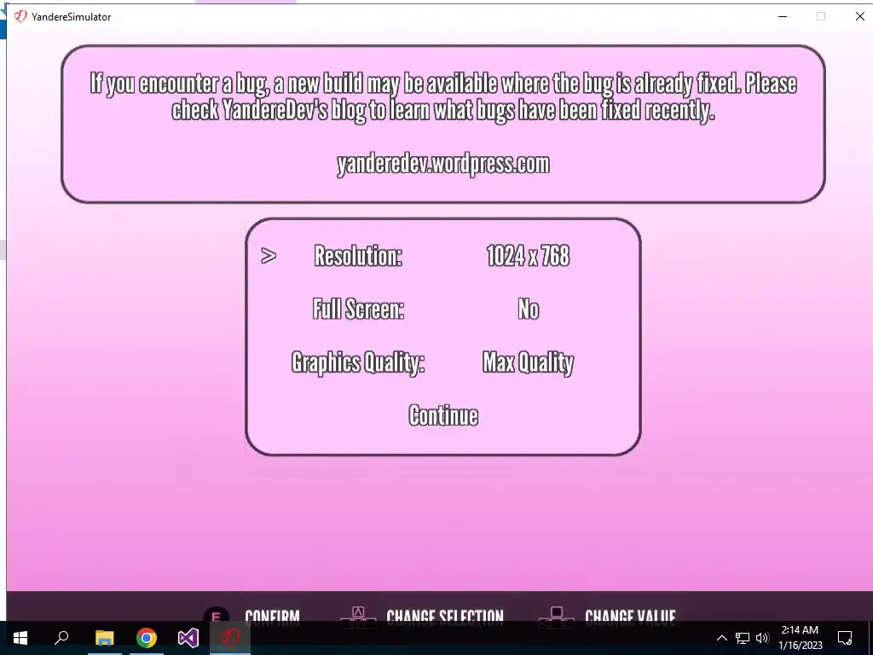
Task: Click the CONFIRM prompt label
Action: (272, 616)
